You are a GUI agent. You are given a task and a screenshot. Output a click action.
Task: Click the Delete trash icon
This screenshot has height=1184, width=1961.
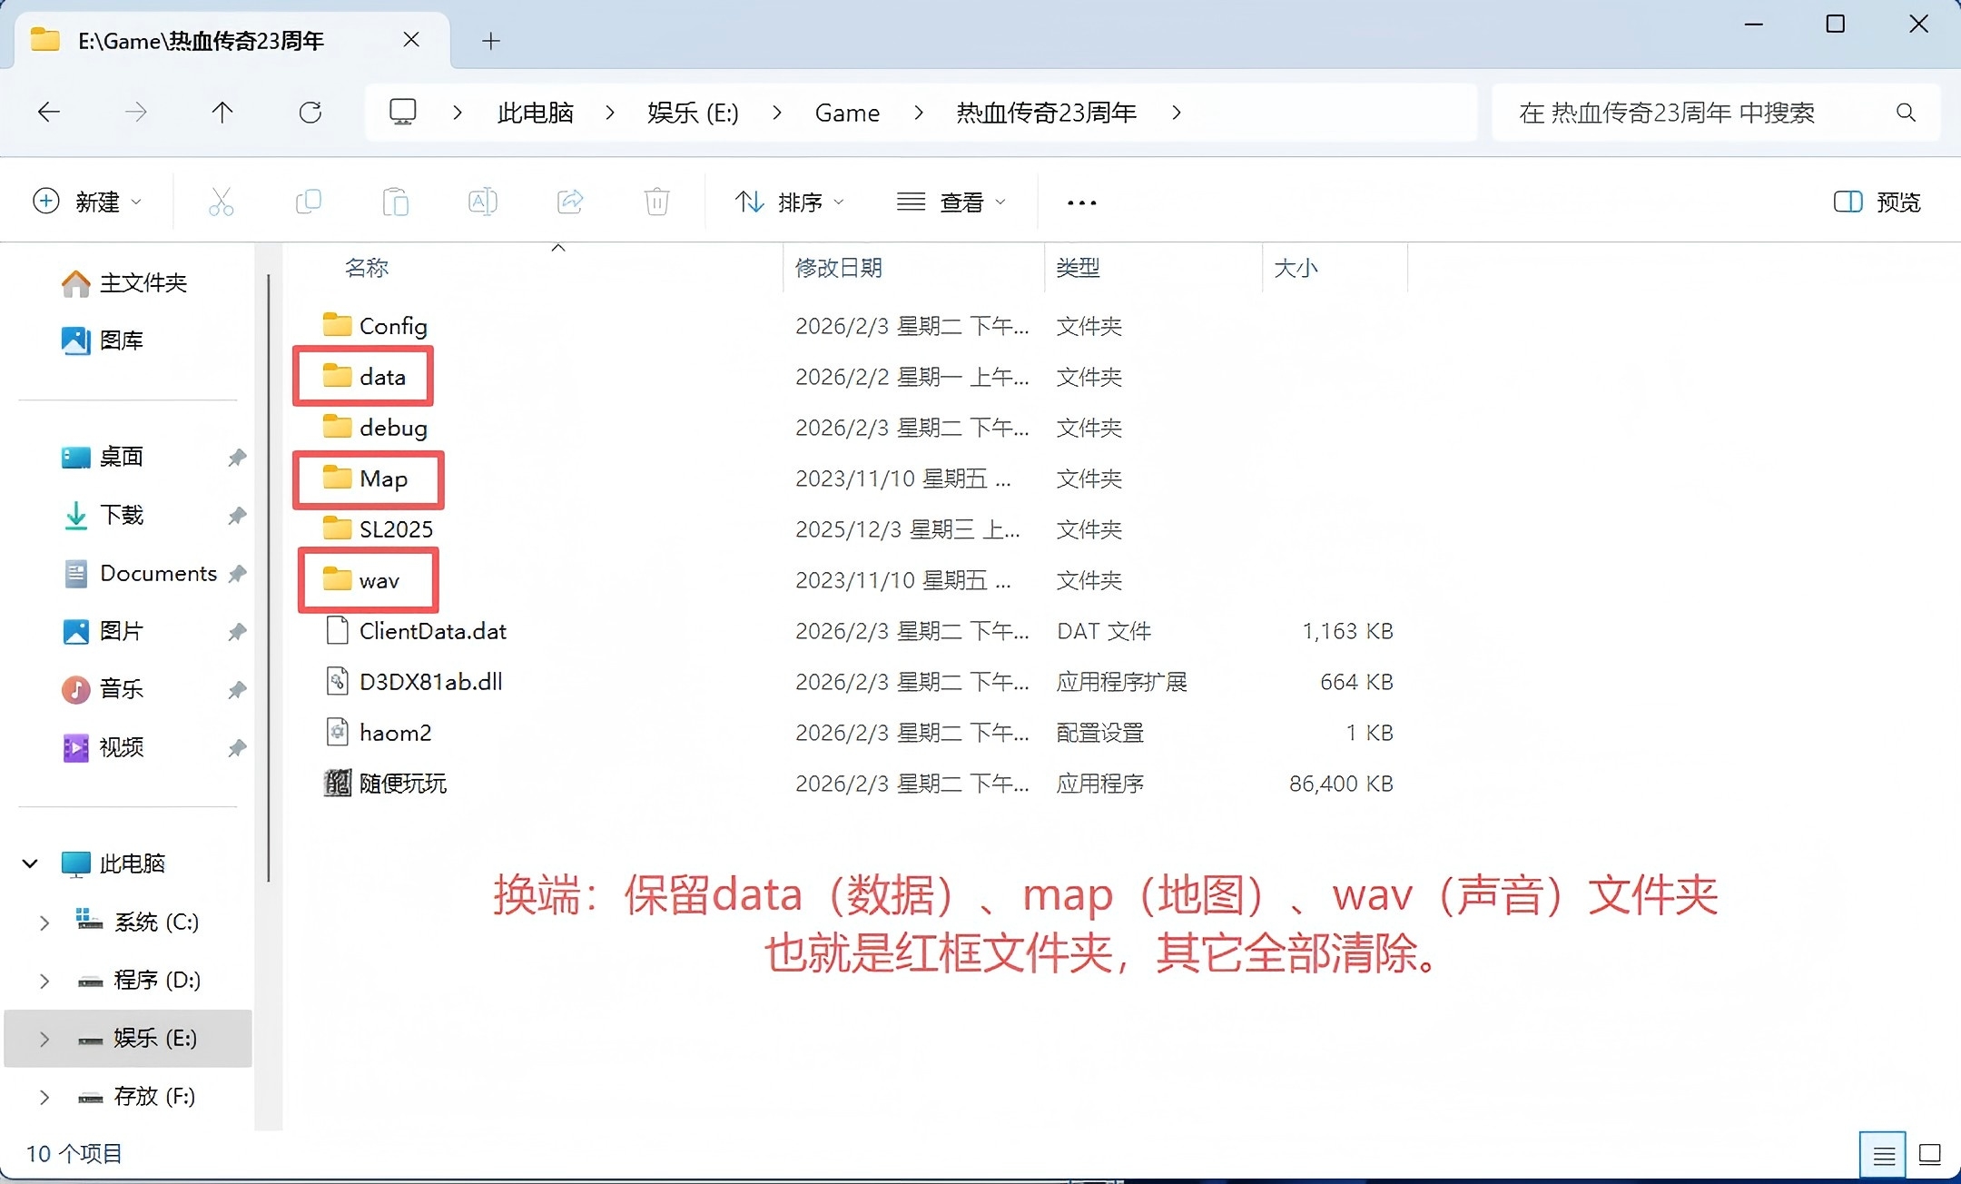[657, 202]
